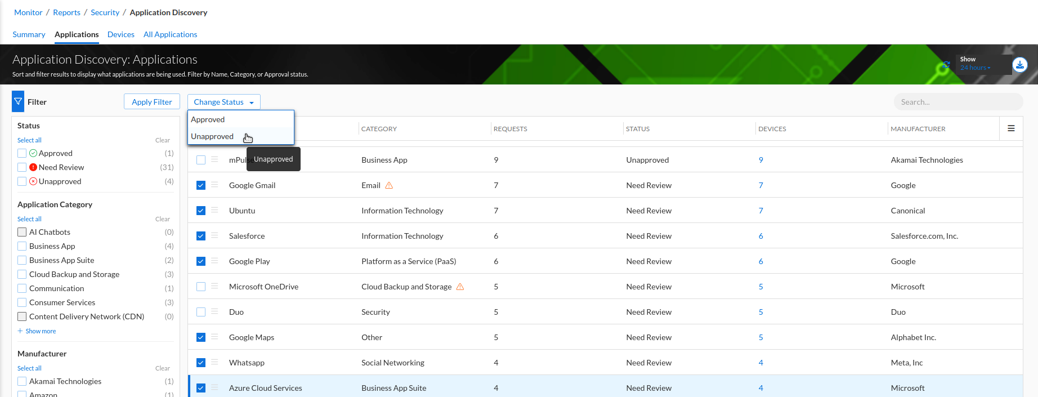This screenshot has width=1038, height=397.
Task: Tick the AI Chatbots category checkbox
Action: coord(22,232)
